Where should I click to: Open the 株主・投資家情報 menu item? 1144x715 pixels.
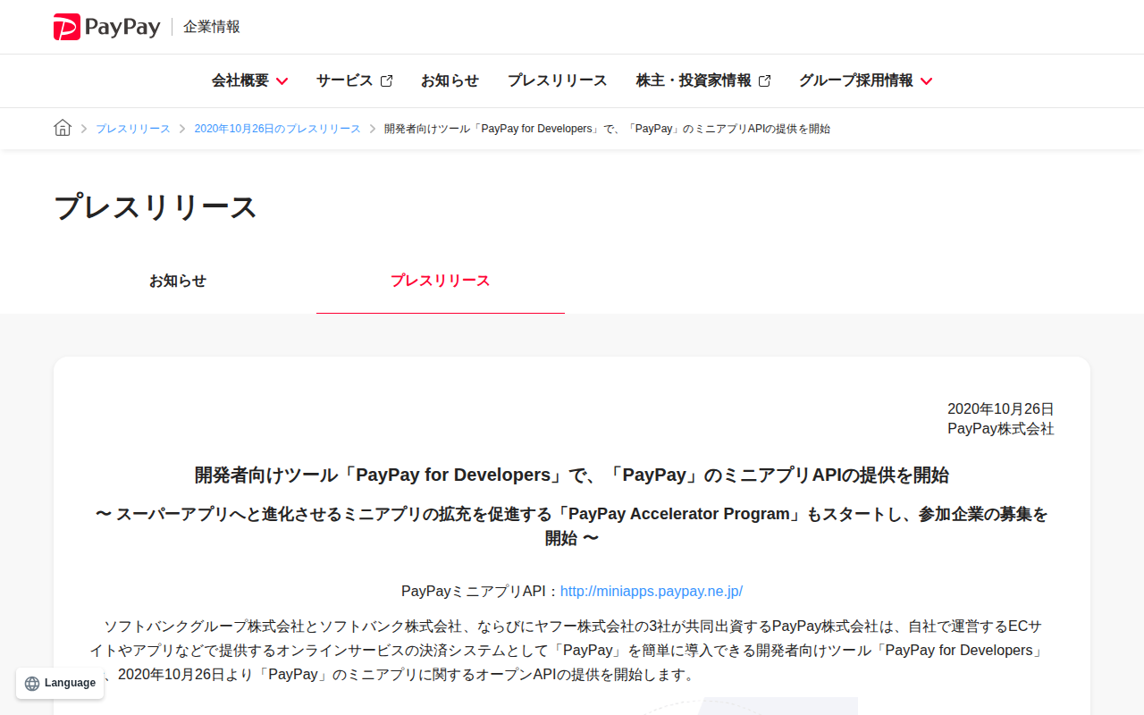tap(703, 80)
